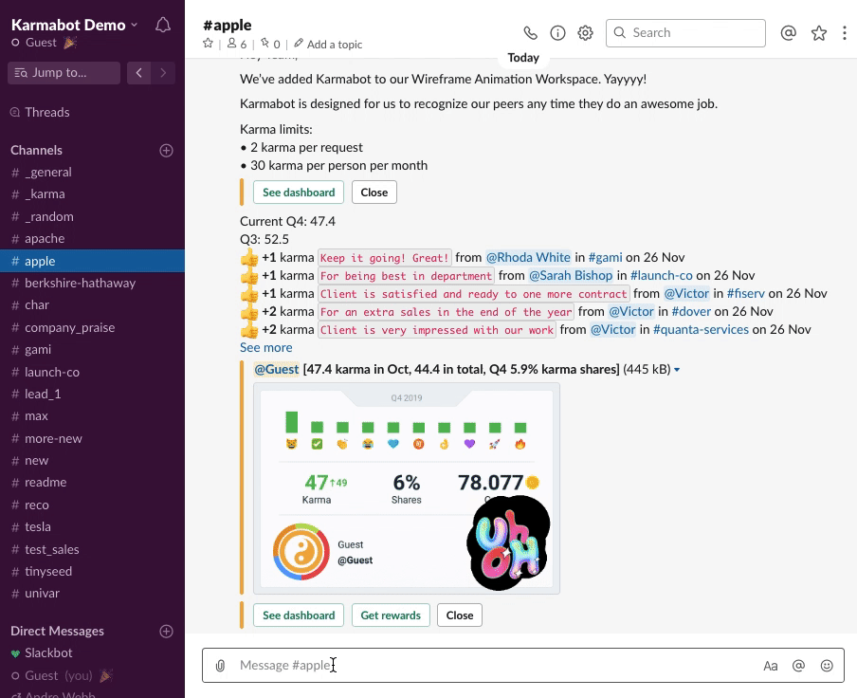Open emoji picker smiley icon
The width and height of the screenshot is (857, 698).
[827, 665]
